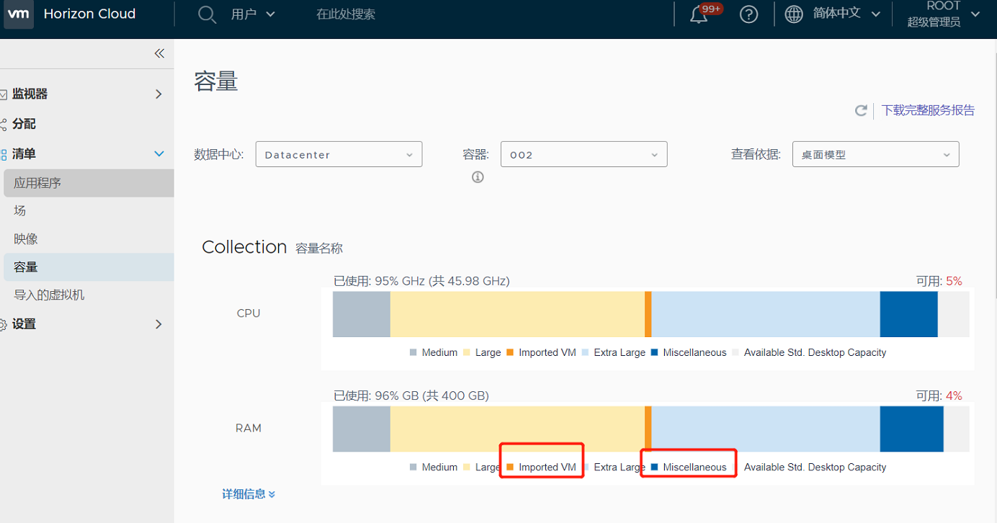The width and height of the screenshot is (997, 523).
Task: Click 下载完整服务报告 link
Action: point(928,110)
